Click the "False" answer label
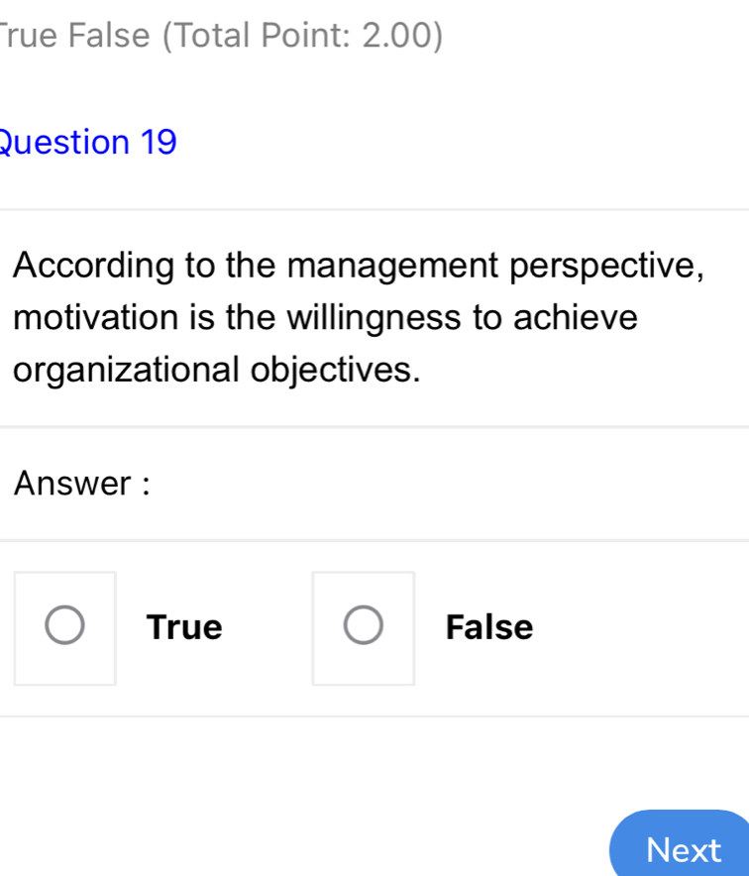The image size is (749, 876). pos(489,627)
